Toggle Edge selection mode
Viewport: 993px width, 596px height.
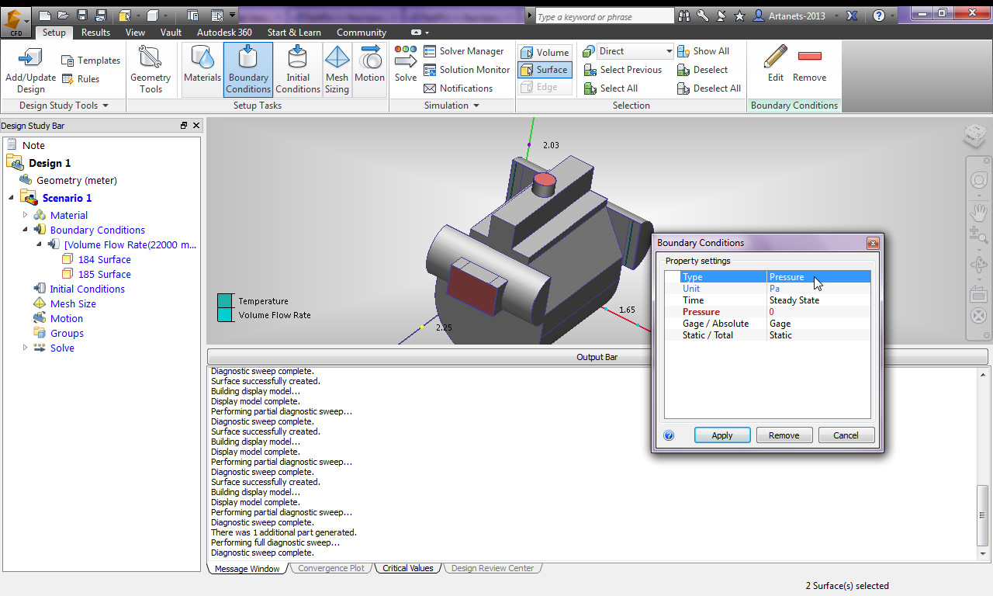pyautogui.click(x=545, y=87)
